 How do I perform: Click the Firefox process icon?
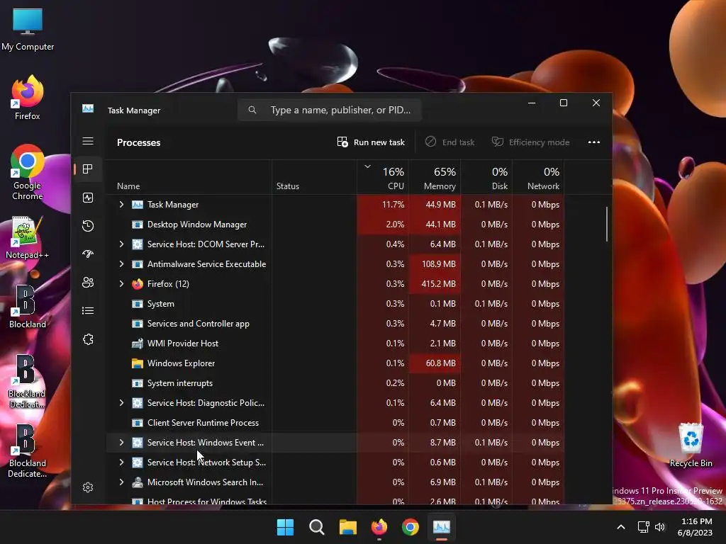pos(138,284)
